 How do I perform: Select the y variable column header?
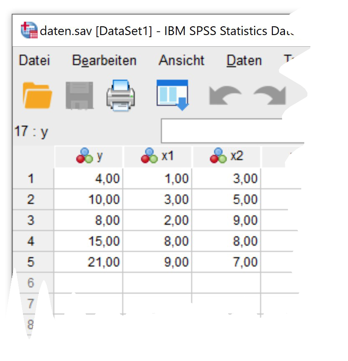89,156
